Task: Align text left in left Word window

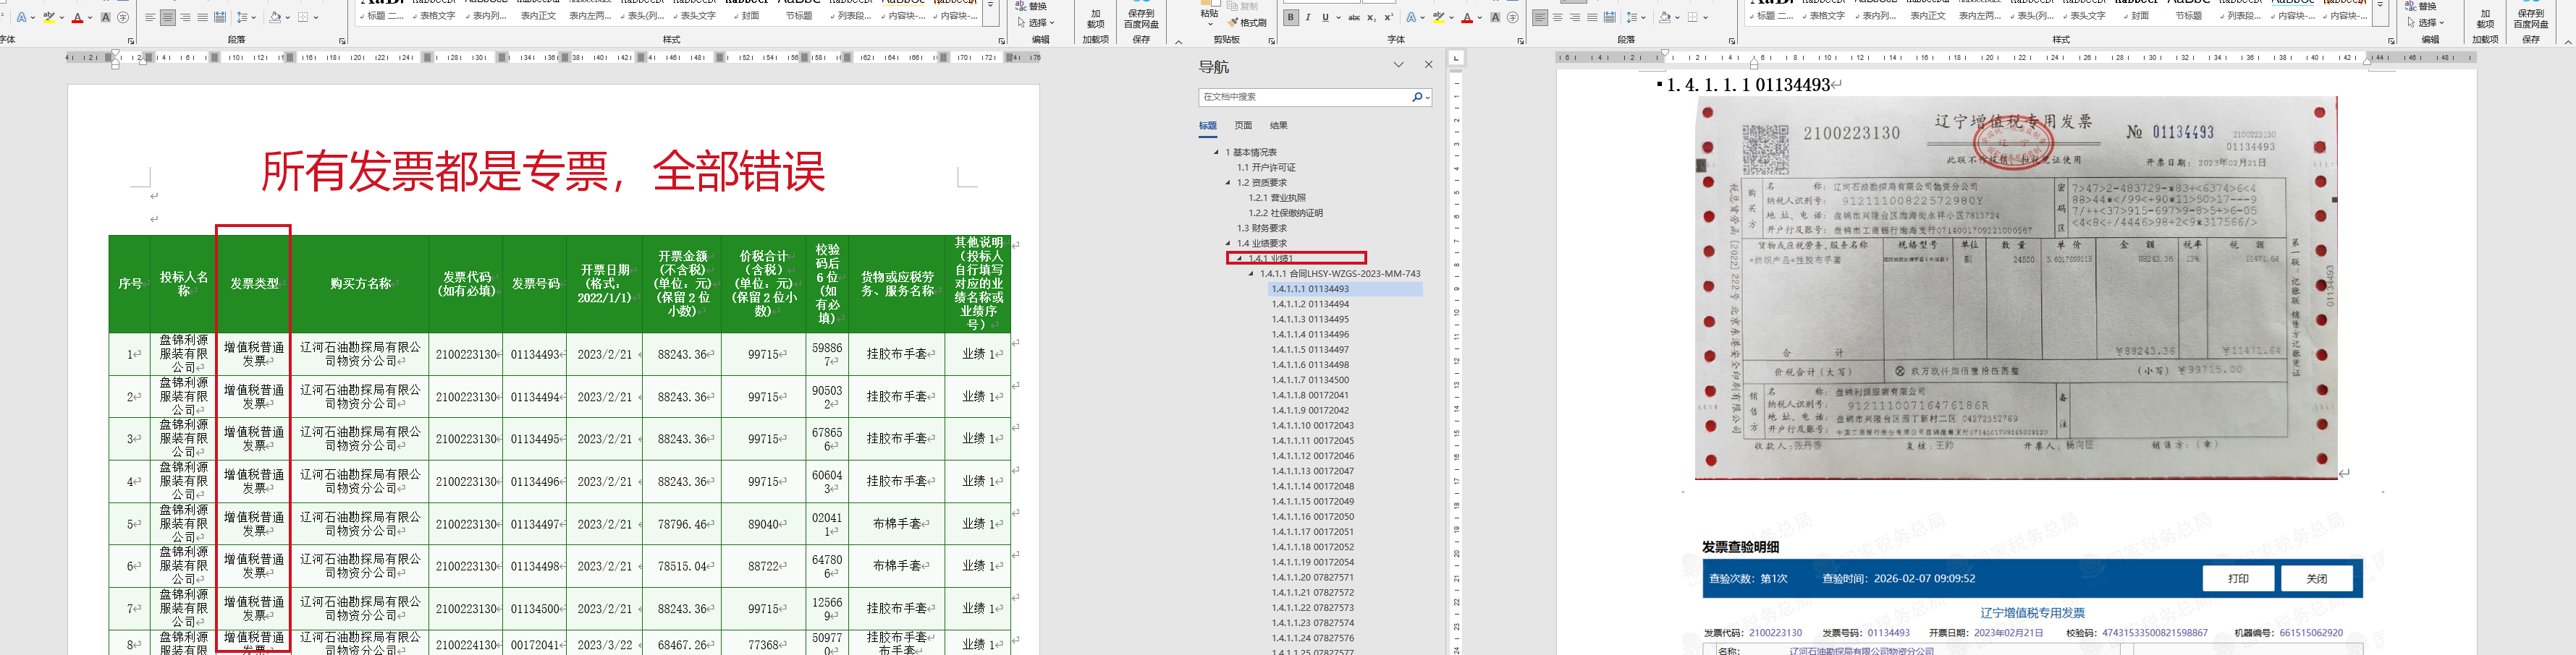Action: coord(150,18)
